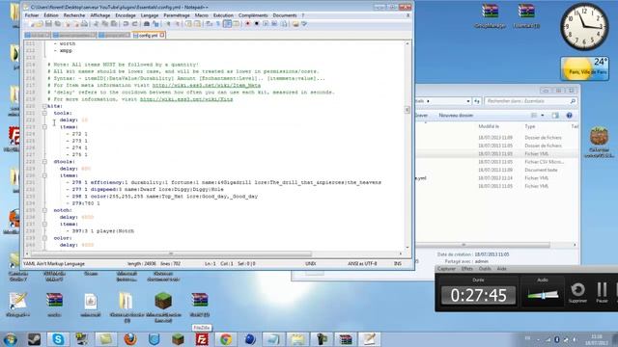The image size is (618, 347).
Task: Collapse the 'color:' fold marker
Action: [45, 238]
